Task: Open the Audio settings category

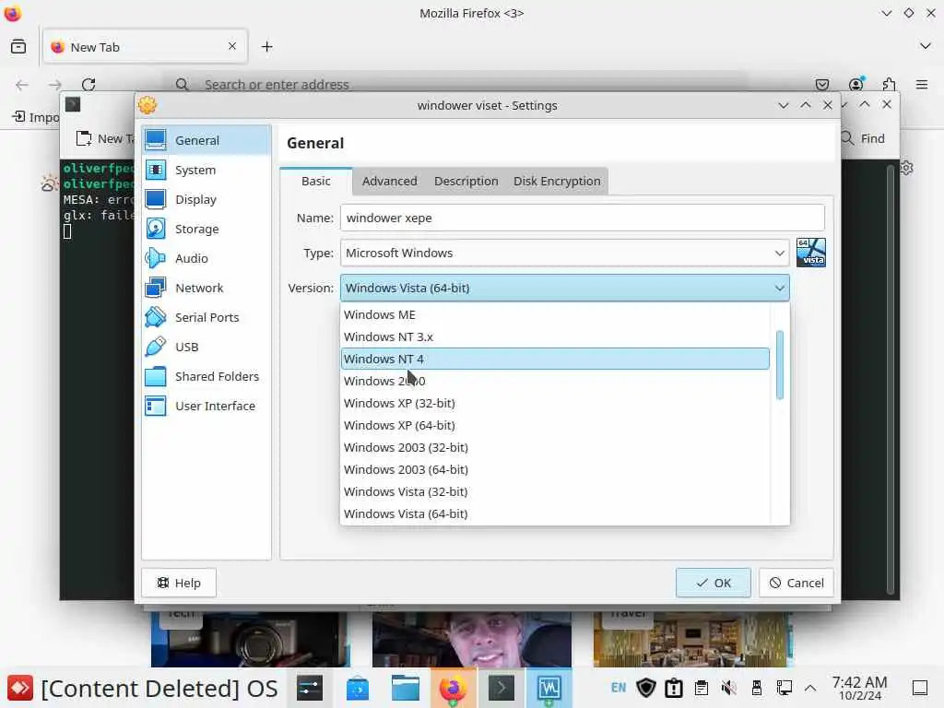Action: [206, 258]
